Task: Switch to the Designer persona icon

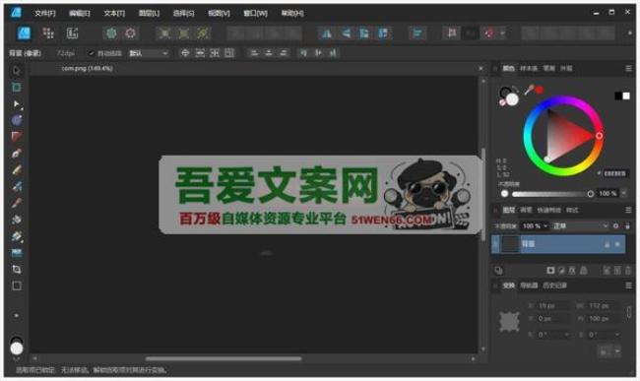Action: click(x=24, y=33)
